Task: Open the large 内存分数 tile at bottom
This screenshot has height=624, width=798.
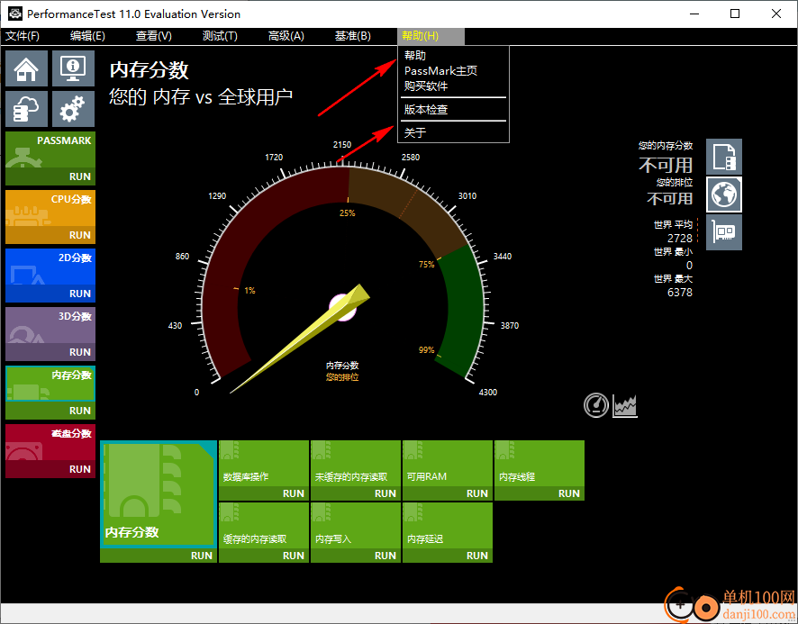Action: pyautogui.click(x=159, y=494)
